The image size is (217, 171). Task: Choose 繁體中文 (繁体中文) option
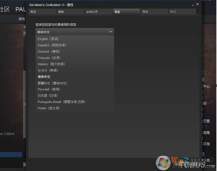(52, 83)
